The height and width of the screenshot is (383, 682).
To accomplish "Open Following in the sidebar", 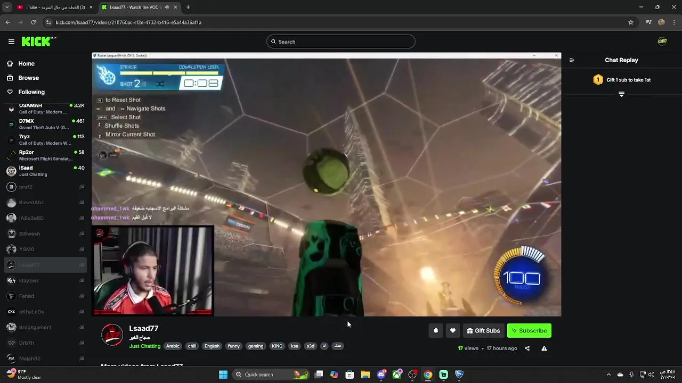I will click(31, 92).
